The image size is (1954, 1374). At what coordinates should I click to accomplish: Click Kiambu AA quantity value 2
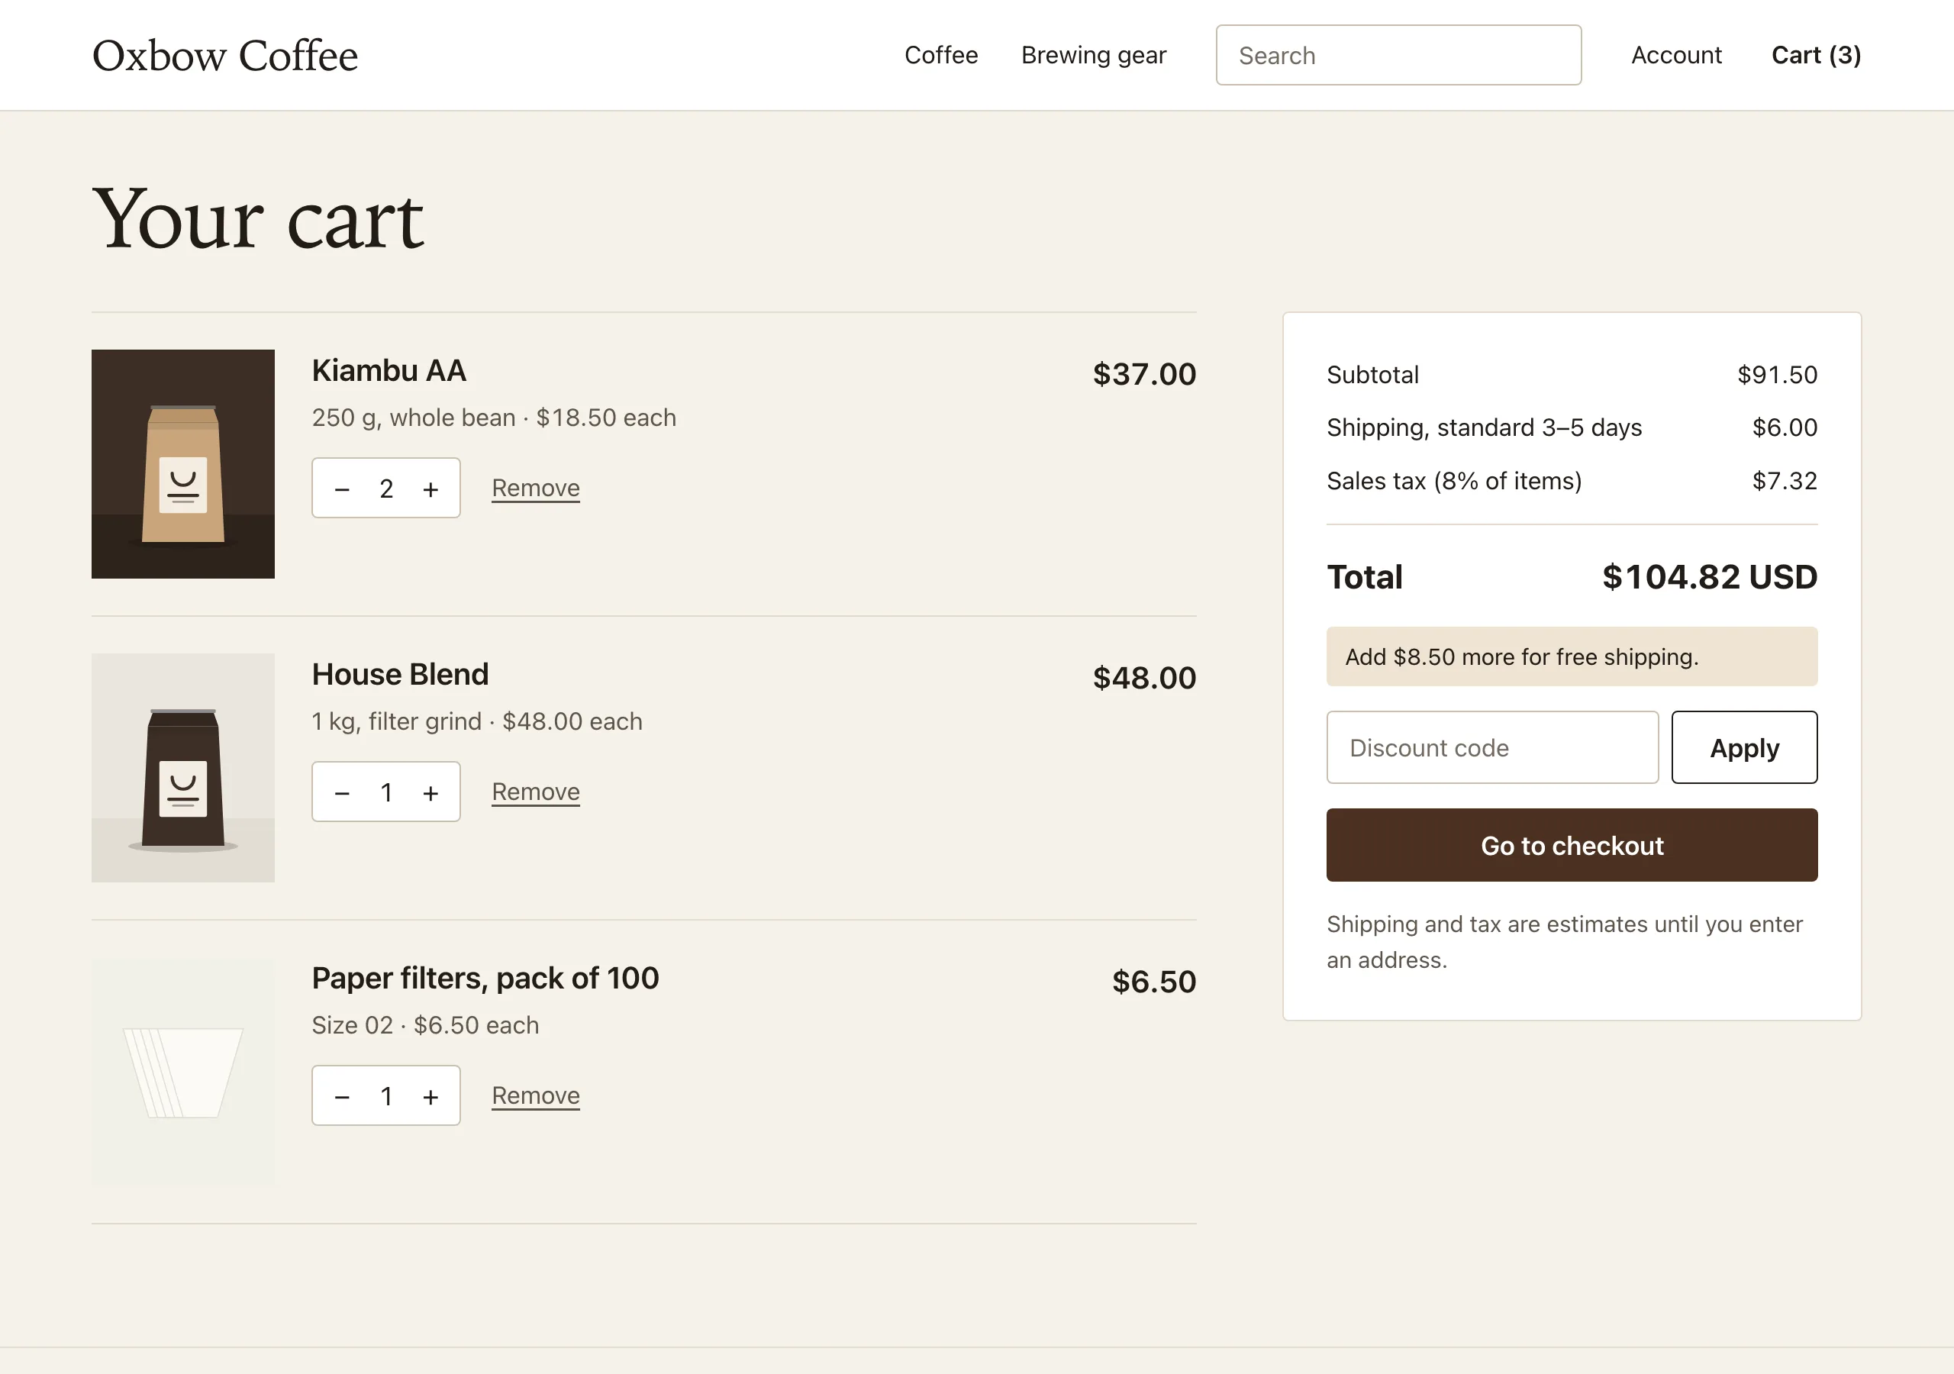tap(386, 489)
